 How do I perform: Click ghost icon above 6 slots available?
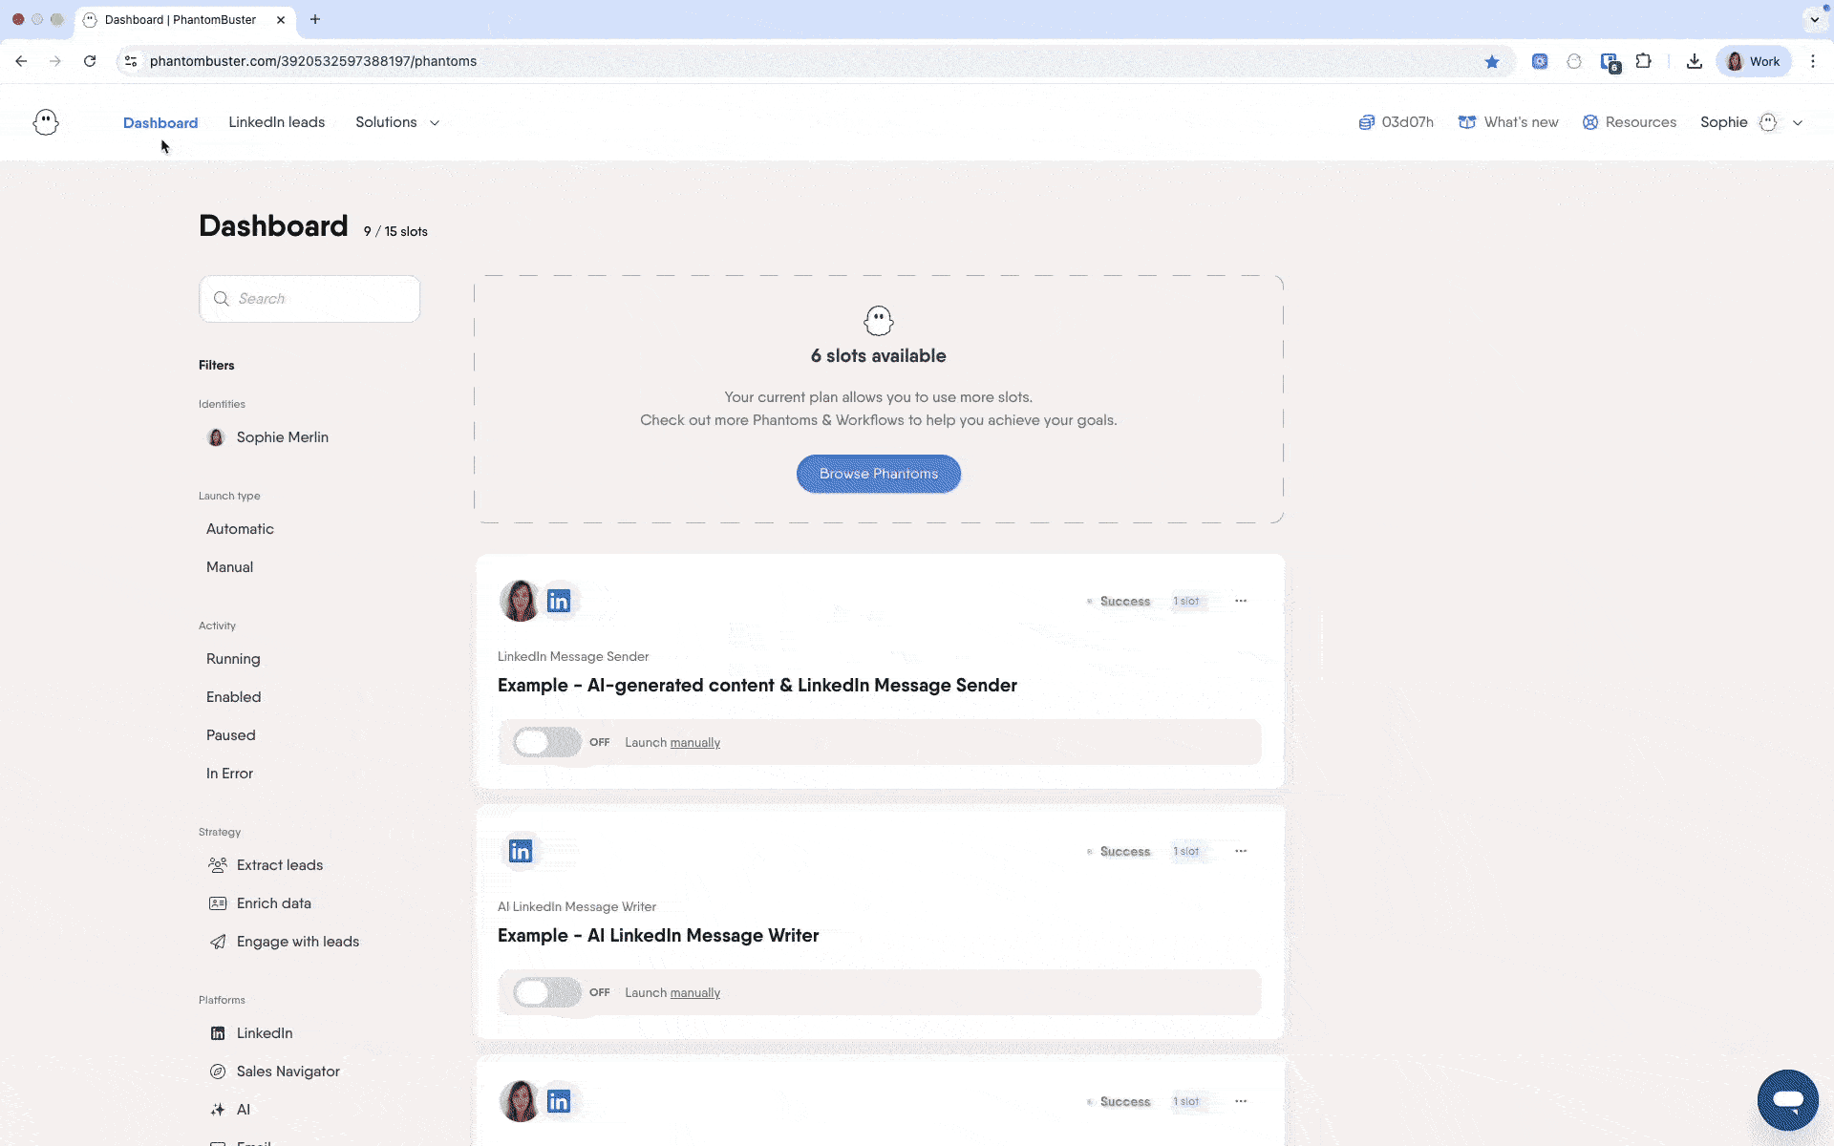click(x=879, y=321)
